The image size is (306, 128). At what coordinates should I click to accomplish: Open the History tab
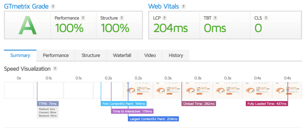tap(176, 55)
